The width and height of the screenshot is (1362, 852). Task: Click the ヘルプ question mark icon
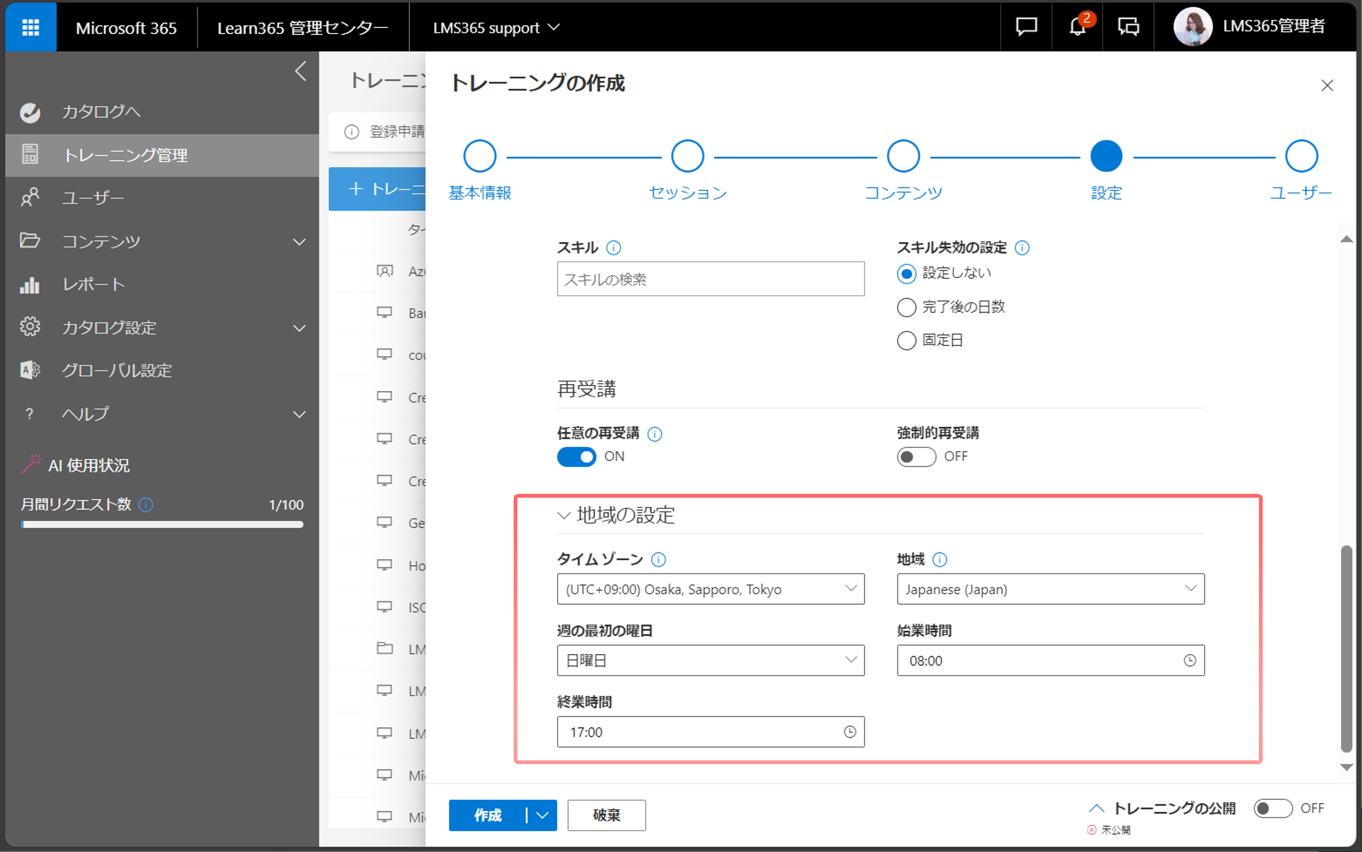tap(30, 414)
